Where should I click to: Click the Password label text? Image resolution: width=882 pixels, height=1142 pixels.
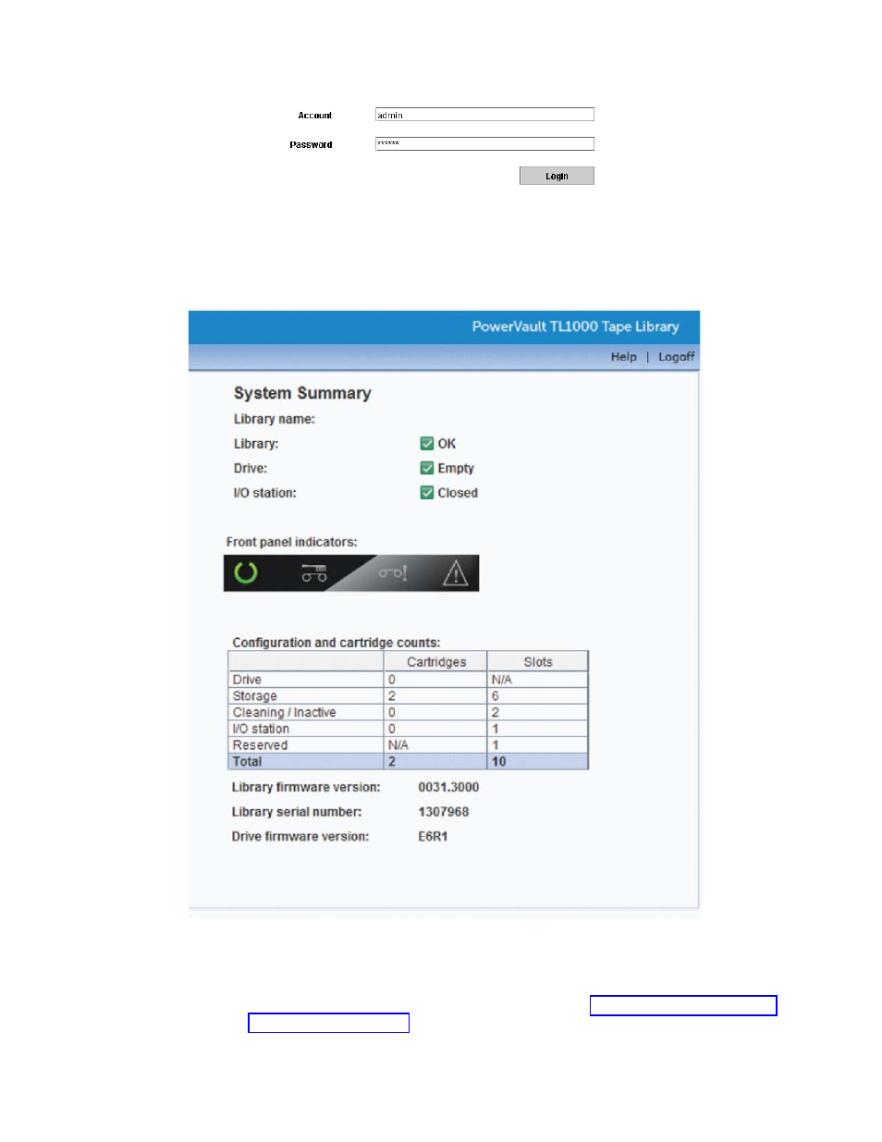click(311, 145)
